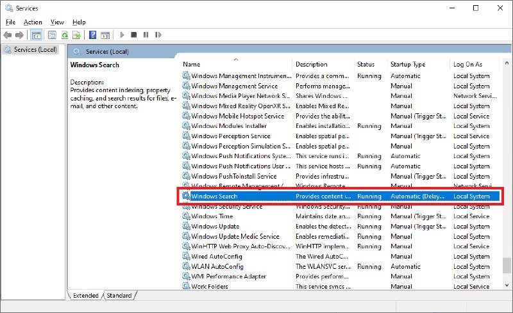The height and width of the screenshot is (313, 513).
Task: Open the File menu
Action: point(10,22)
